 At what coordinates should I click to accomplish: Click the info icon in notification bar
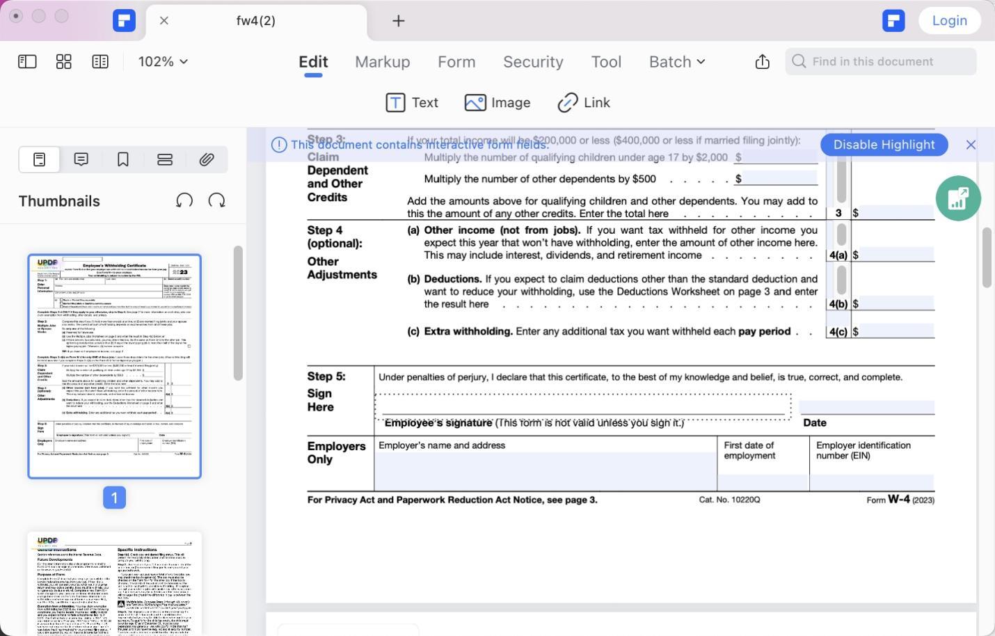(279, 145)
